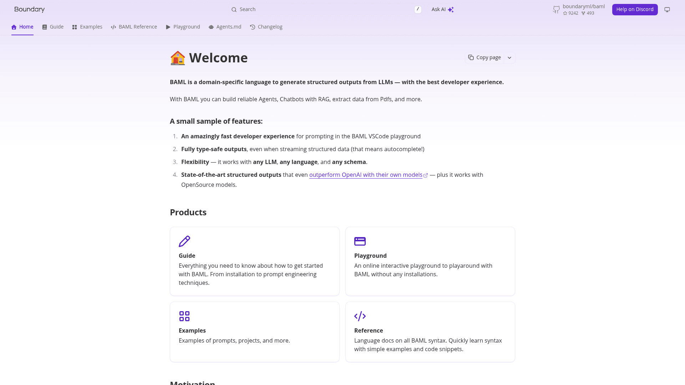Click the browser window icon on Playground card
The width and height of the screenshot is (685, 385).
360,241
